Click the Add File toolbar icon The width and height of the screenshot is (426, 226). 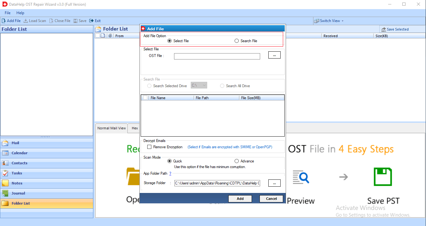click(11, 20)
